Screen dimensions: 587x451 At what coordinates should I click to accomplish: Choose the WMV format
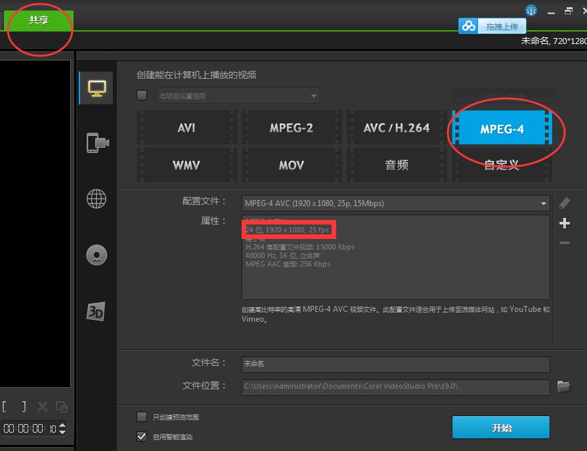coord(186,165)
